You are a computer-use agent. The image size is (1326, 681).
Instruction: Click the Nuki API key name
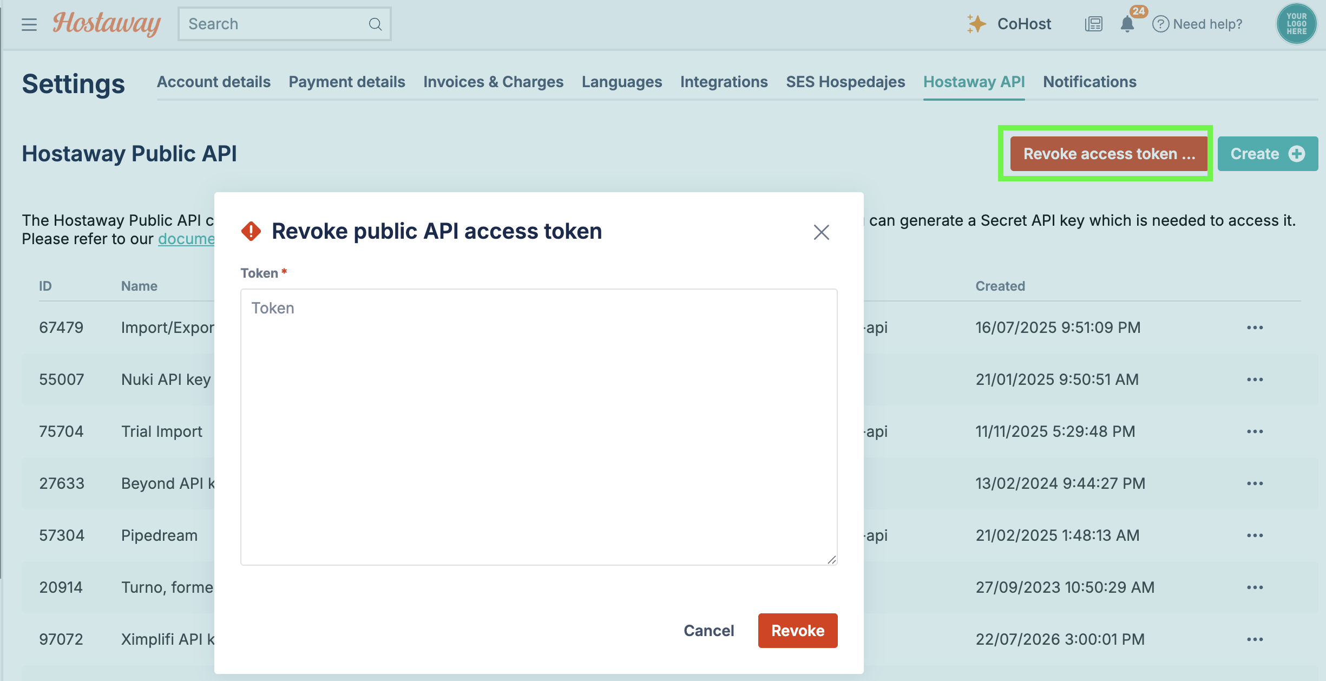166,379
